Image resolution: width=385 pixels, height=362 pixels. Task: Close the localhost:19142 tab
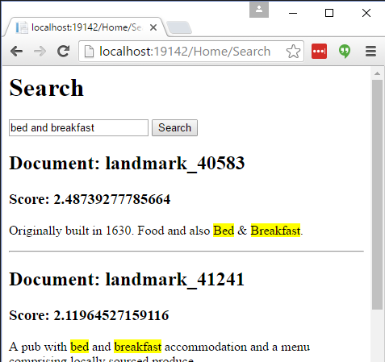point(153,27)
